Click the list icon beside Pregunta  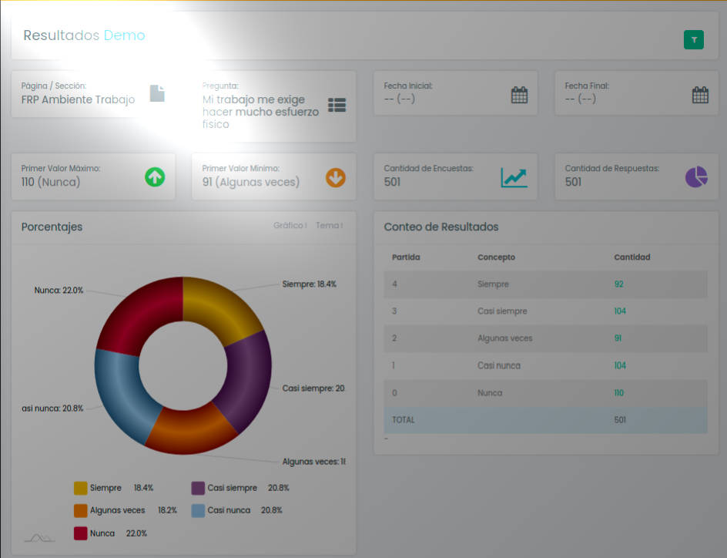[337, 106]
